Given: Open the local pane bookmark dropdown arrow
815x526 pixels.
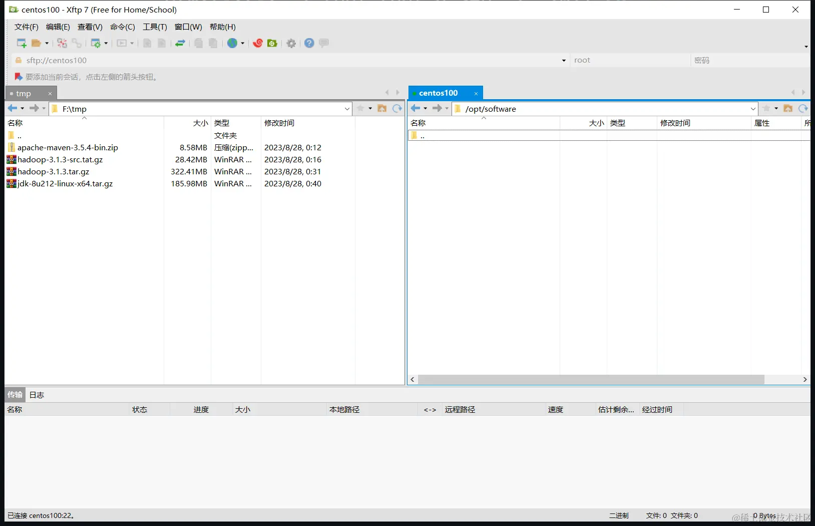Looking at the screenshot, I should 370,108.
